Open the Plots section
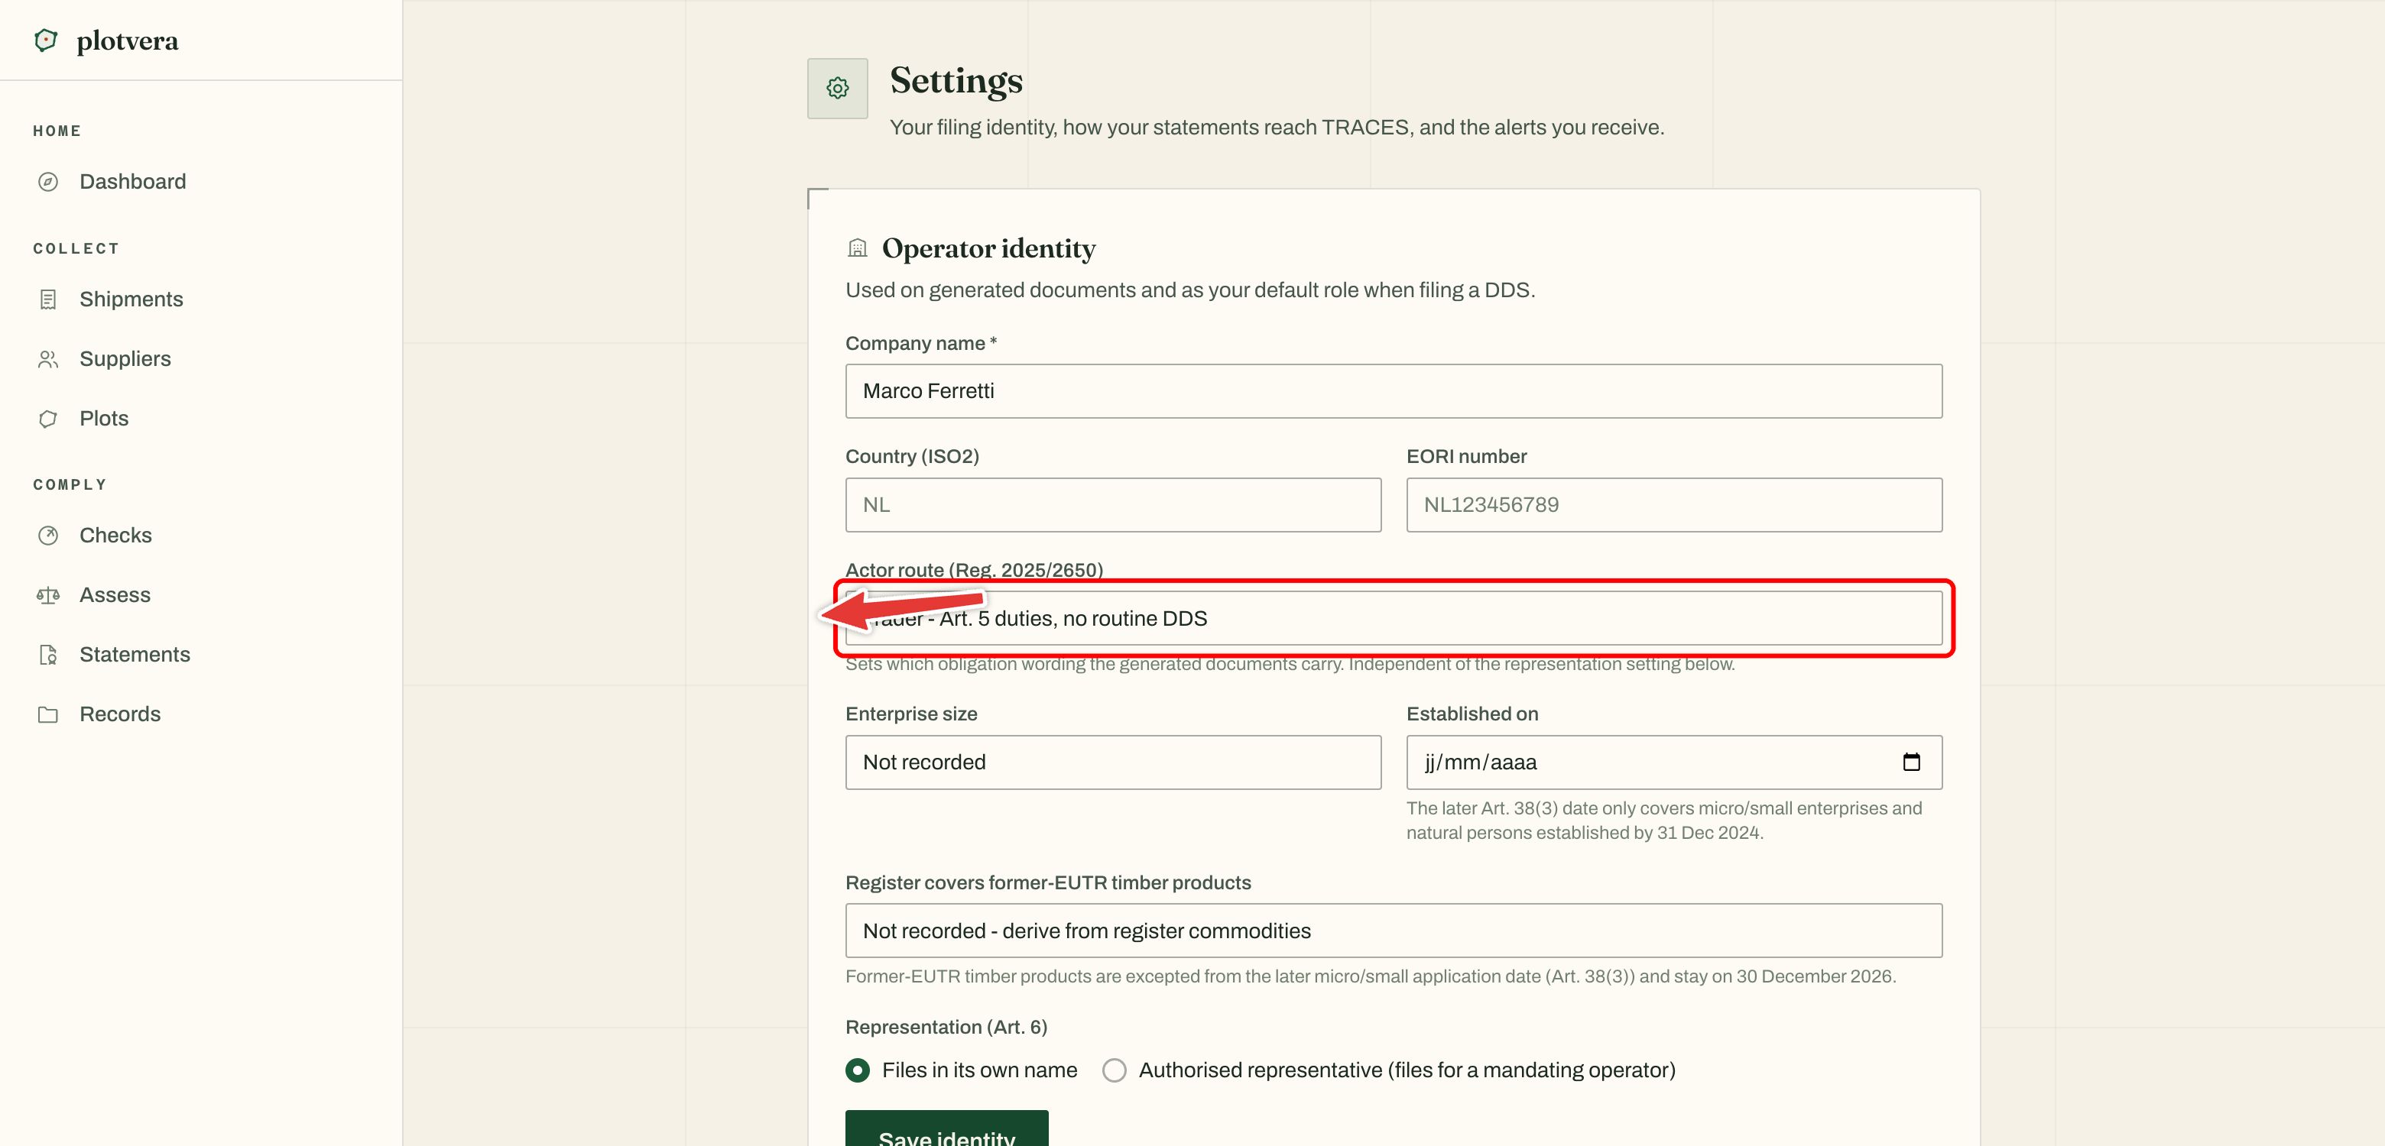The height and width of the screenshot is (1146, 2385). [104, 419]
